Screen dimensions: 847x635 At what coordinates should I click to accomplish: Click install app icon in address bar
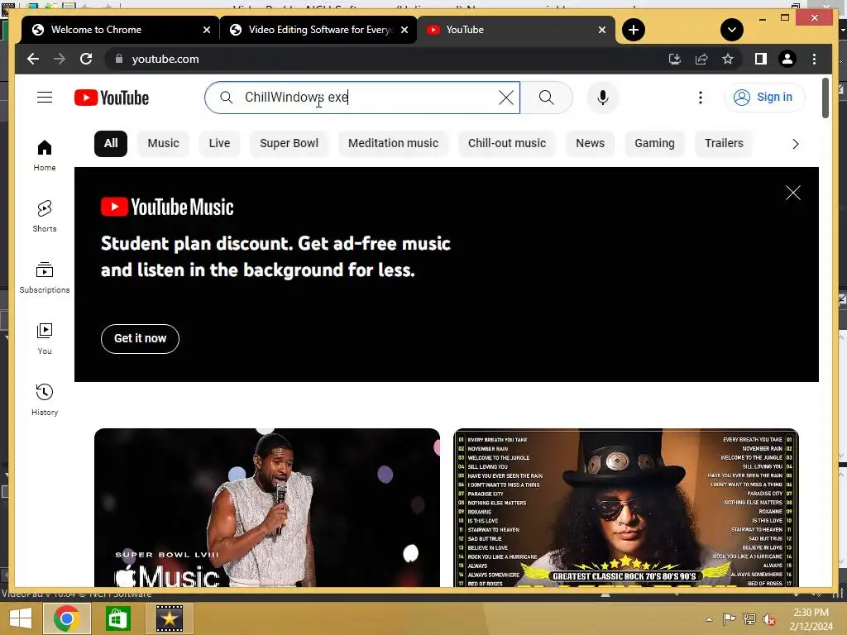(x=674, y=59)
